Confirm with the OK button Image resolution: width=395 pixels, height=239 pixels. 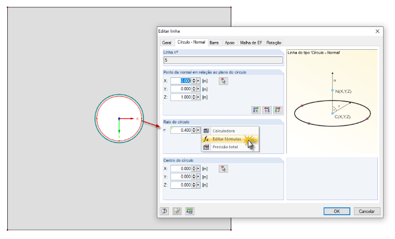[337, 212]
